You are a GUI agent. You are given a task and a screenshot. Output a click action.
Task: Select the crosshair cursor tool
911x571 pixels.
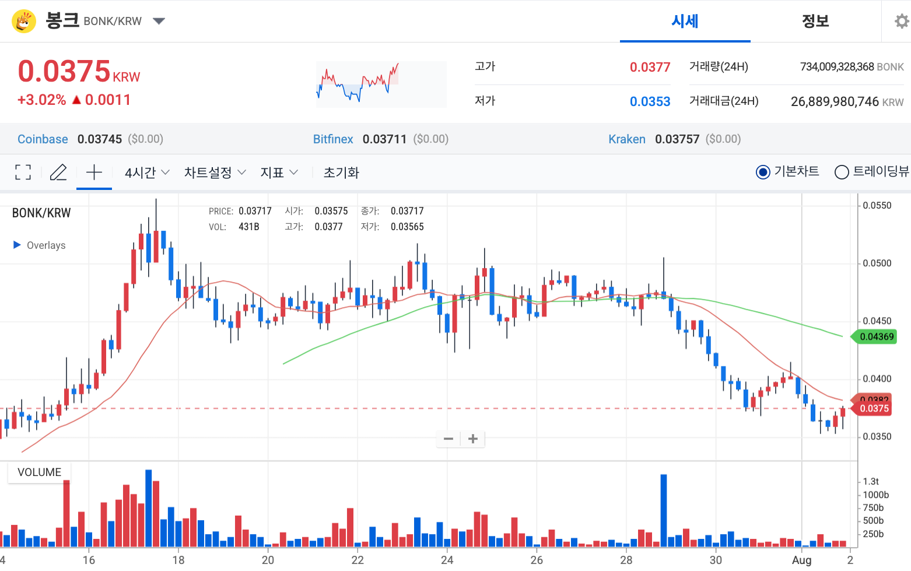pyautogui.click(x=94, y=172)
